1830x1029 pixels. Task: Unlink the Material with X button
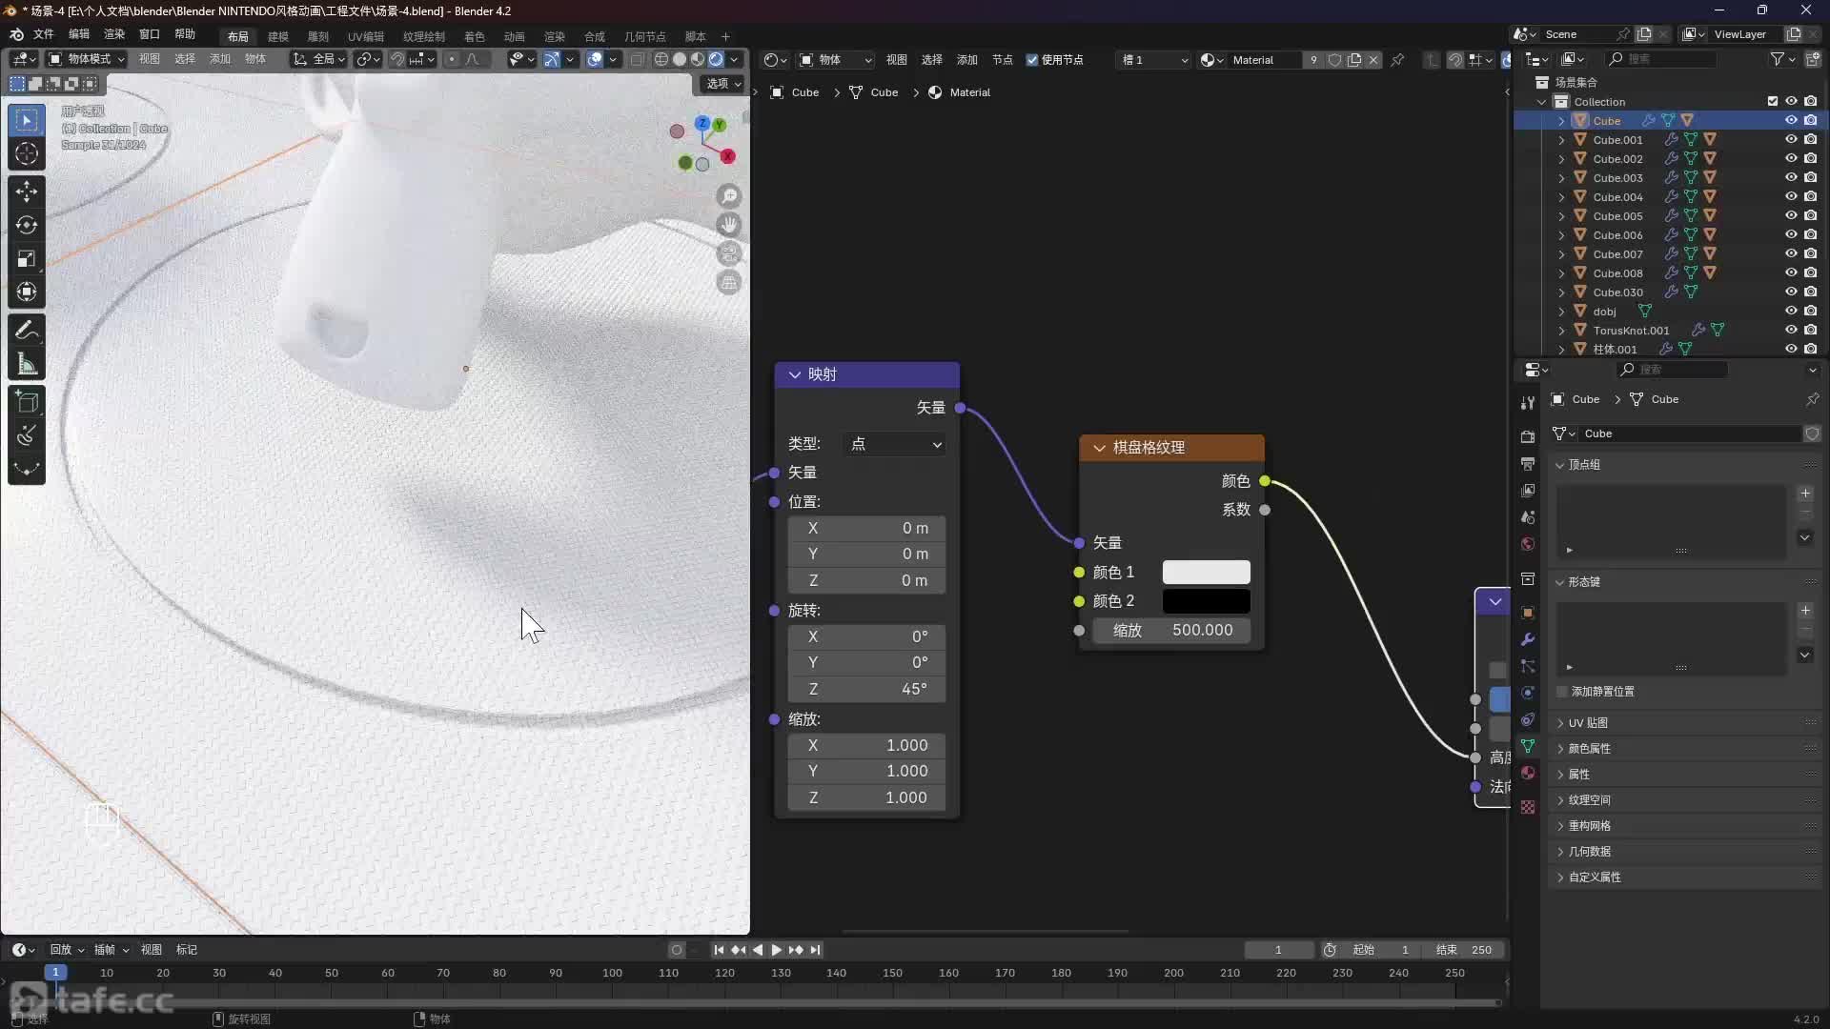(1373, 60)
